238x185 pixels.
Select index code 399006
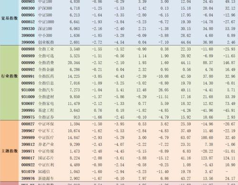pos(28,42)
